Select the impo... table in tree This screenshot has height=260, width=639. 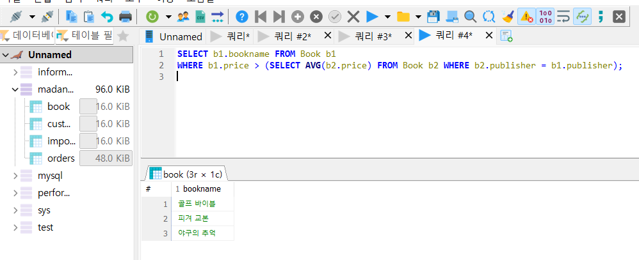[61, 141]
